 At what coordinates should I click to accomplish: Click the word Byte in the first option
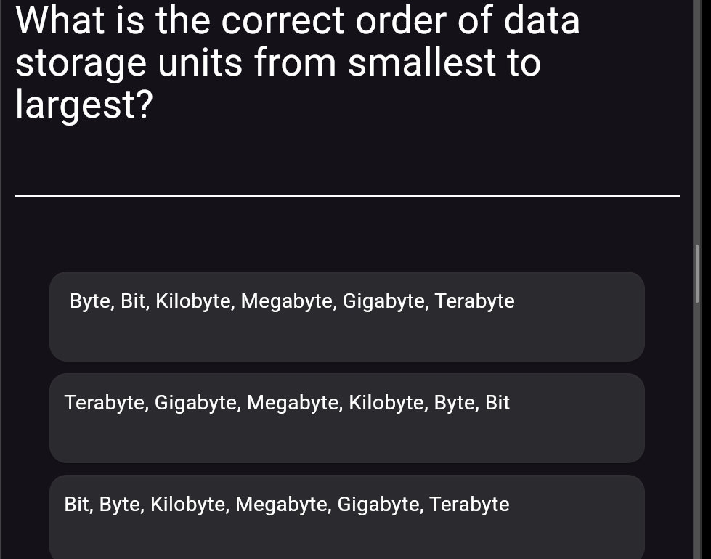[x=89, y=301]
